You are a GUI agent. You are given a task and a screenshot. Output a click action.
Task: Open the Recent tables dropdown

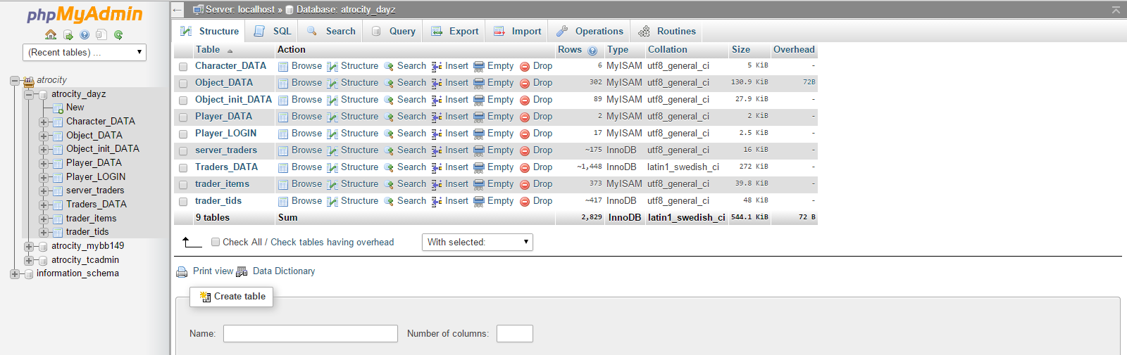(x=85, y=52)
